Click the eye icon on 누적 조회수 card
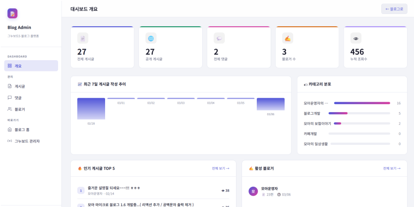 355,38
